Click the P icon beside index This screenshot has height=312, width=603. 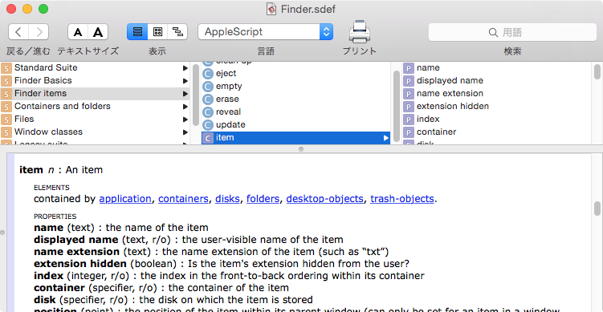tap(408, 120)
